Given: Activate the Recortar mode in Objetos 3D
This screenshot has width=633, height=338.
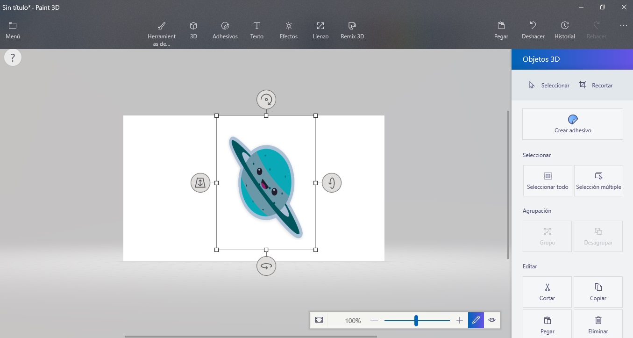Looking at the screenshot, I should point(596,85).
